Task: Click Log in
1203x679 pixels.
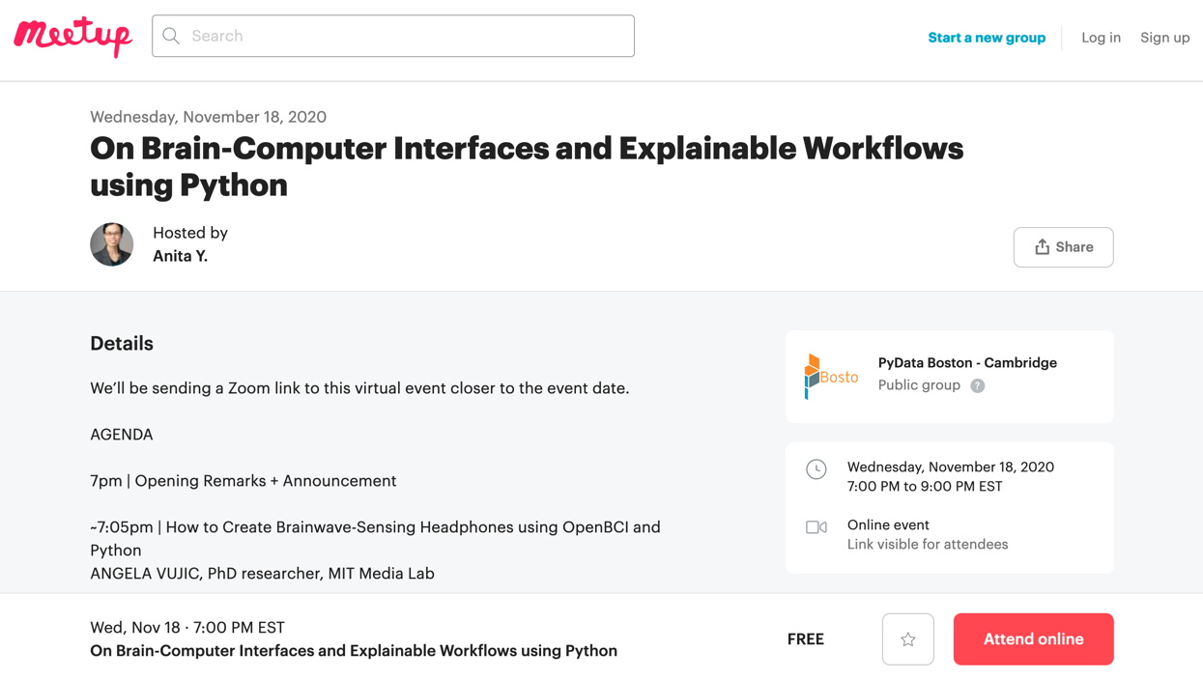Action: pos(1101,38)
